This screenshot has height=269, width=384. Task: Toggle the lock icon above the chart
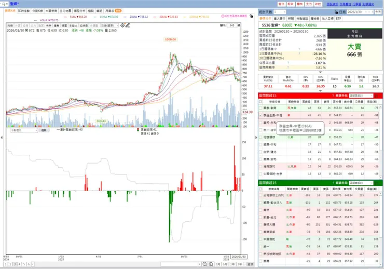pos(251,16)
